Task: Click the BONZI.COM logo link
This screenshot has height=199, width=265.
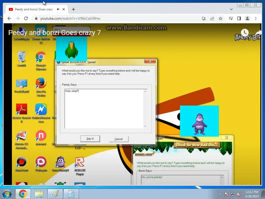Action: coord(145,154)
